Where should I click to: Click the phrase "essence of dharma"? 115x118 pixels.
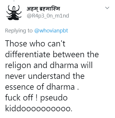click(40, 87)
